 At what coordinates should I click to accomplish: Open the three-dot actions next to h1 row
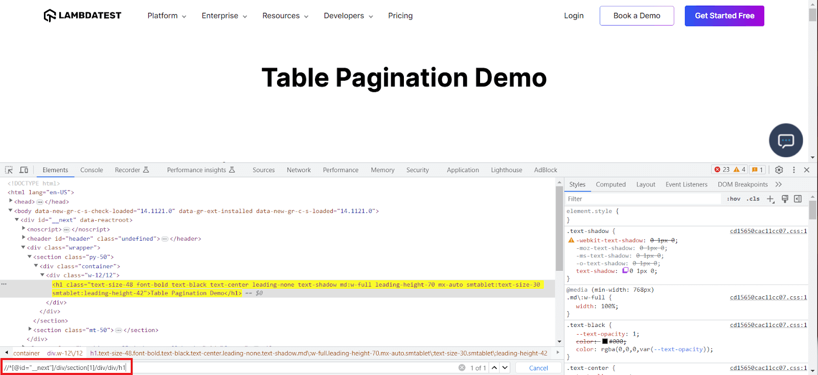(4, 284)
